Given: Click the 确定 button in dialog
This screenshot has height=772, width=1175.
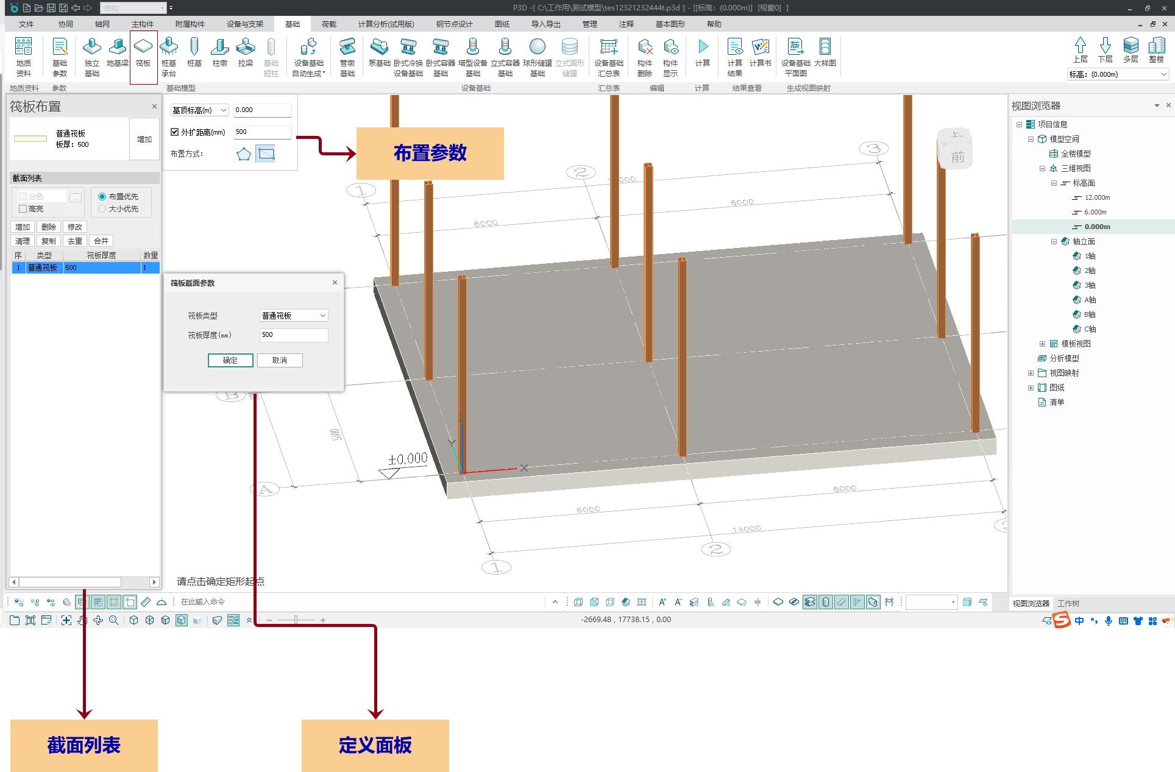Looking at the screenshot, I should (x=230, y=360).
